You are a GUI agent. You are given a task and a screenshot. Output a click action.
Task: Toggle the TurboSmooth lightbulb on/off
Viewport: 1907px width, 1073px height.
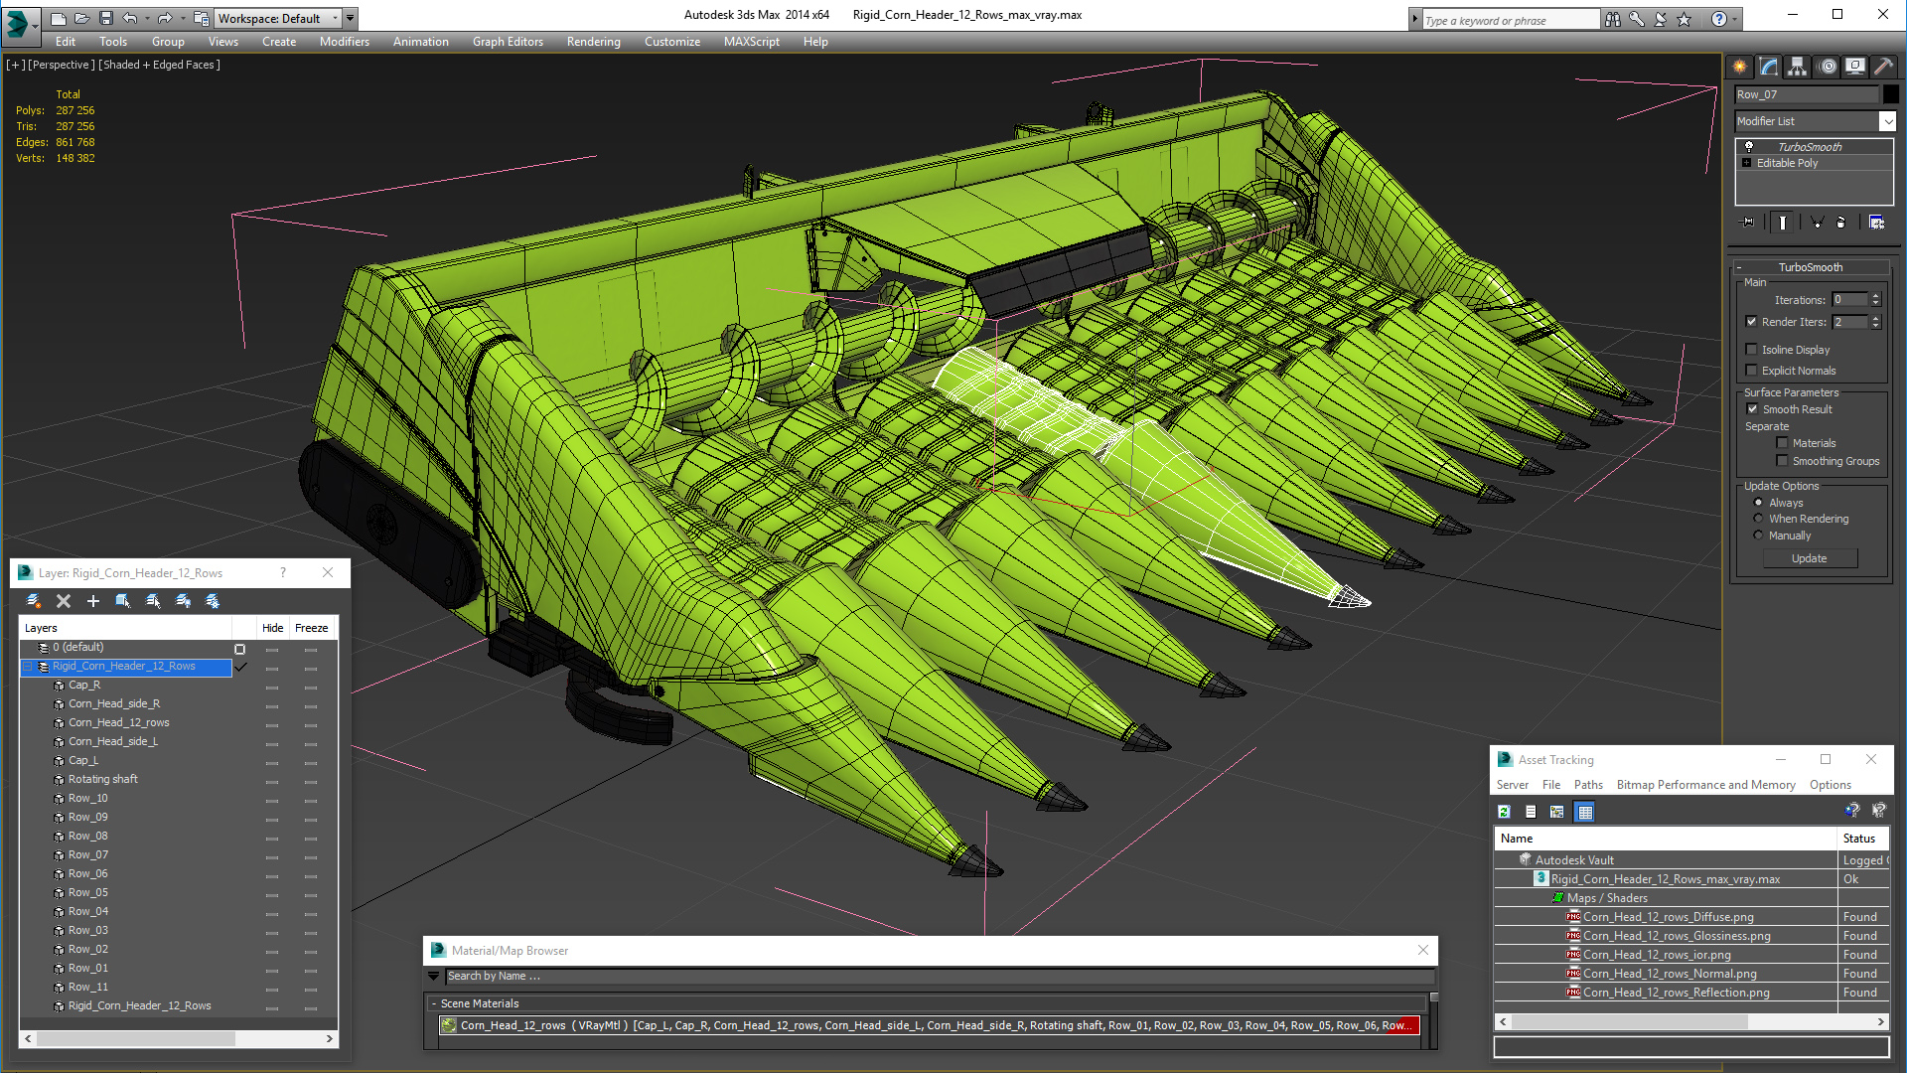pyautogui.click(x=1749, y=146)
